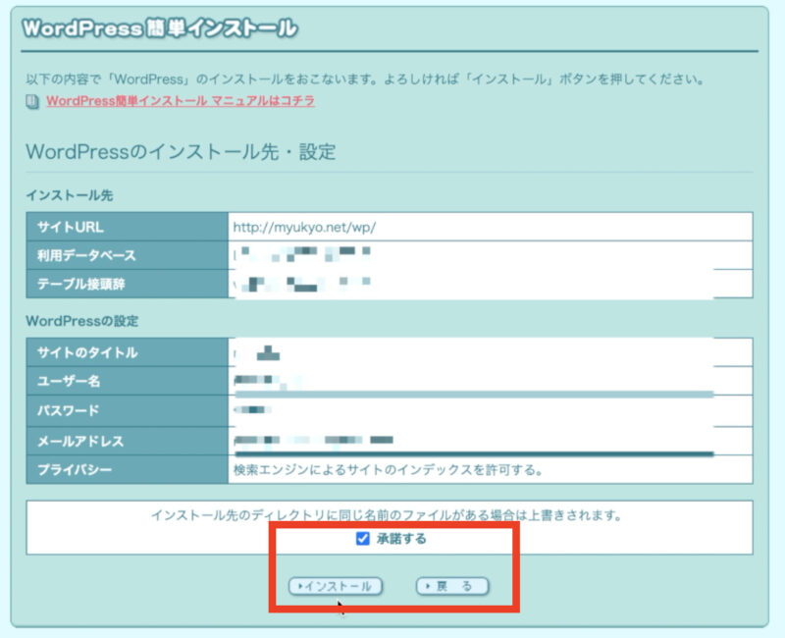Click the WordPressの設定 section label
Viewport: 785px width, 638px height.
pos(82,321)
